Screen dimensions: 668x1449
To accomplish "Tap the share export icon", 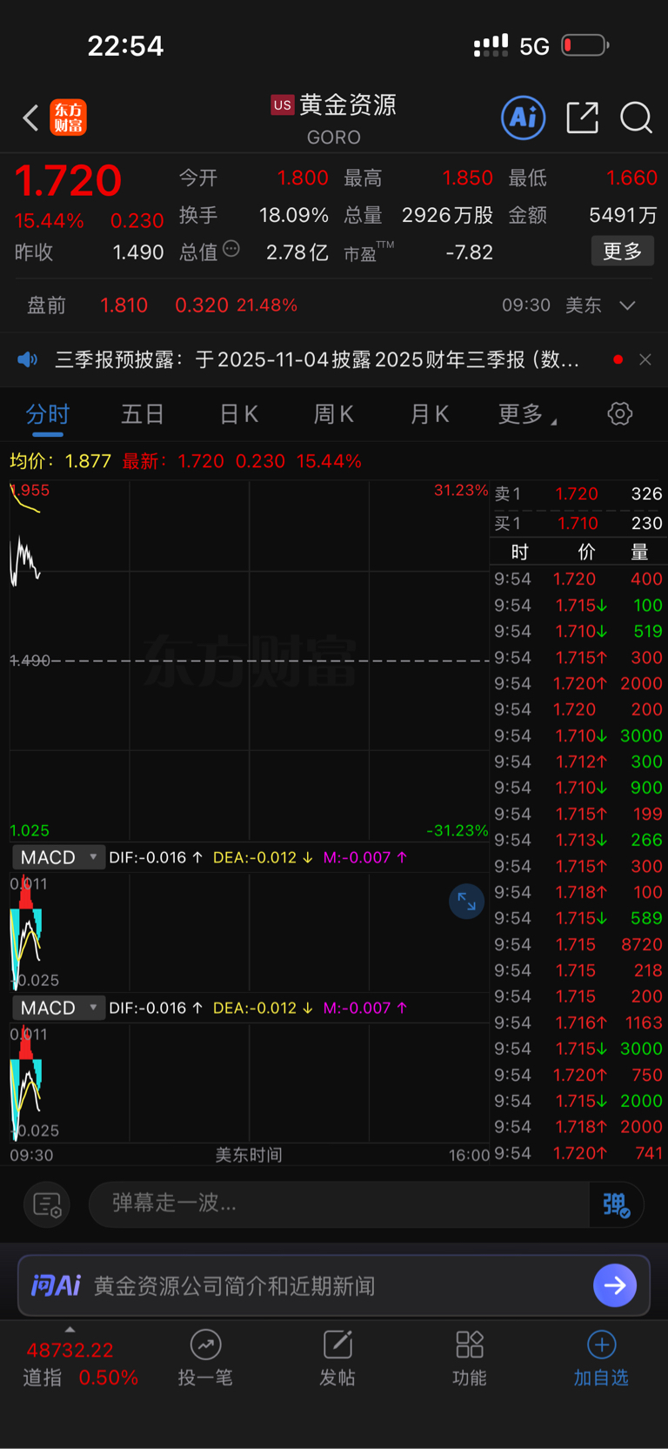I will pyautogui.click(x=582, y=117).
